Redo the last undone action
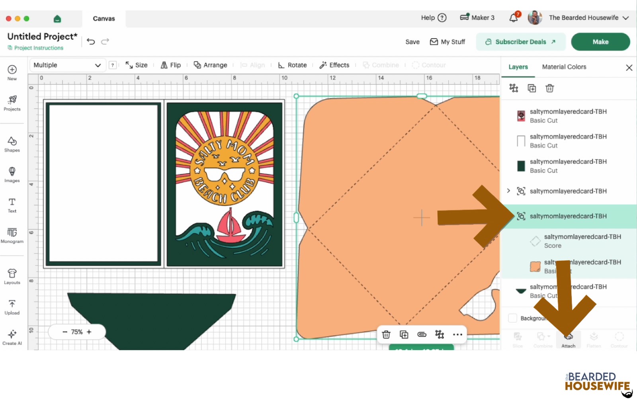The width and height of the screenshot is (637, 405). 105,41
